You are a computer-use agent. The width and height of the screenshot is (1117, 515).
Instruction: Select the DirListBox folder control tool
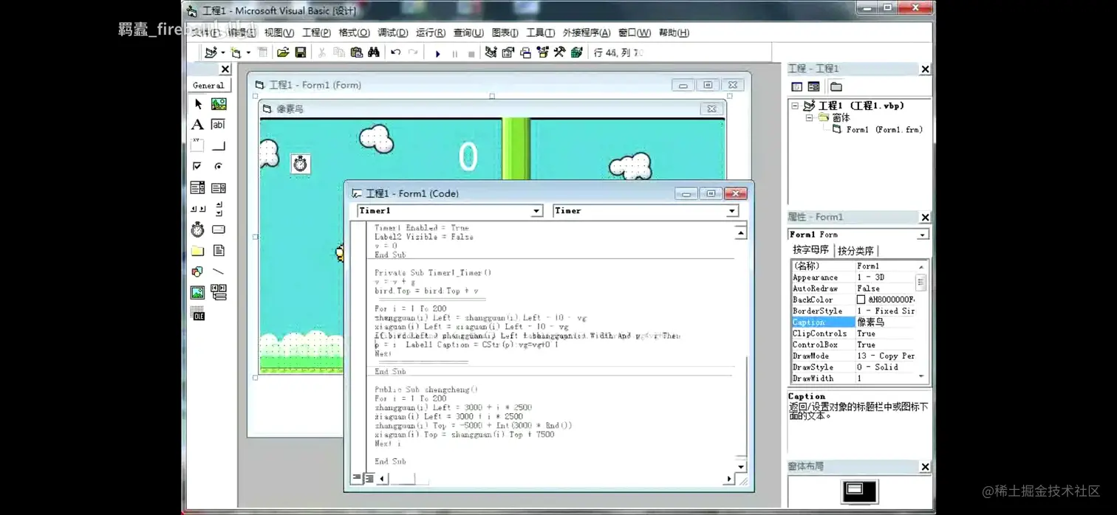click(x=198, y=251)
